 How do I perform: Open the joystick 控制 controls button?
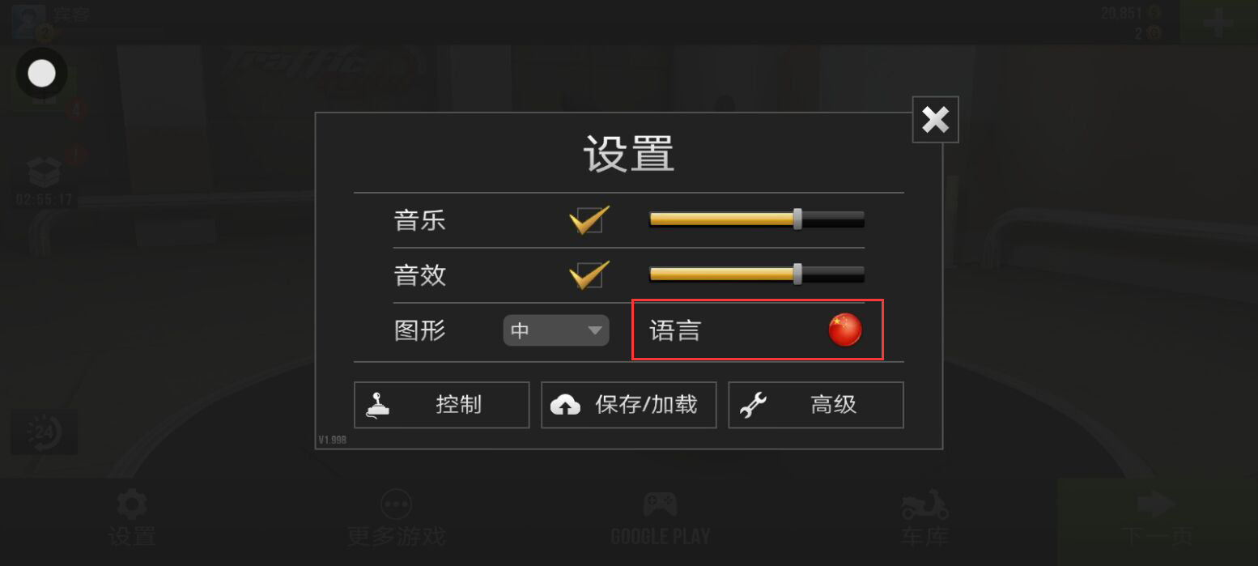[441, 405]
